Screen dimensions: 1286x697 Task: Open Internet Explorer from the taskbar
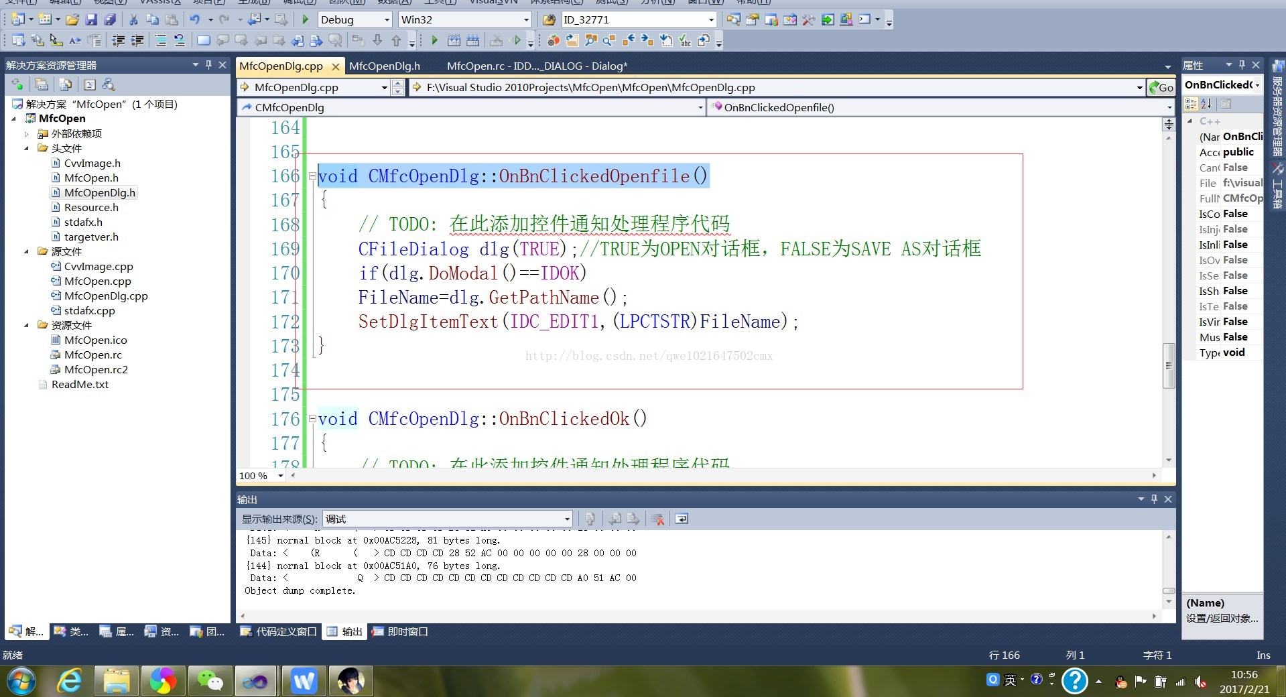click(70, 682)
